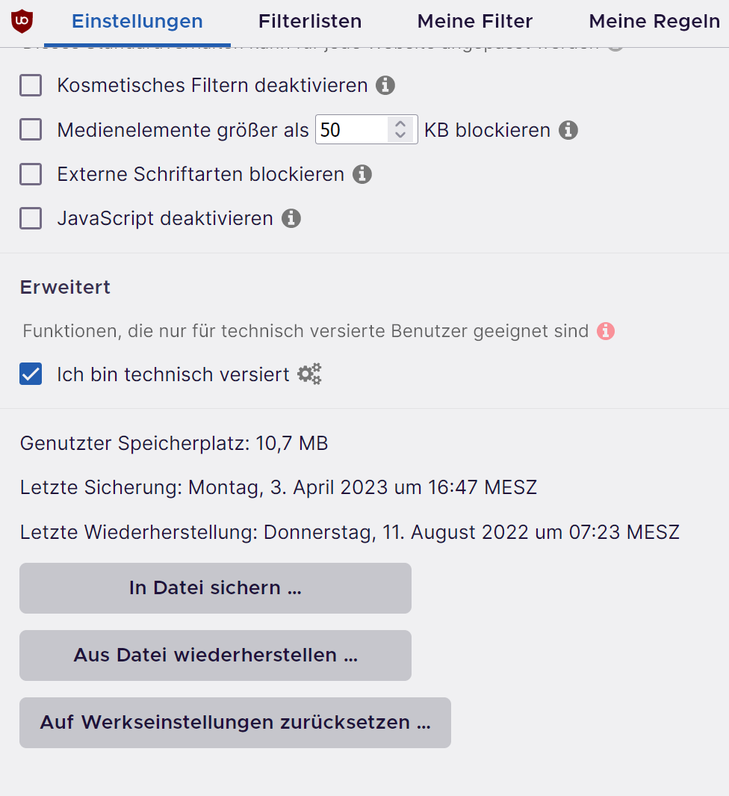The width and height of the screenshot is (729, 796).
Task: Click info icon for Externe Schriftarten blockieren
Action: point(362,174)
